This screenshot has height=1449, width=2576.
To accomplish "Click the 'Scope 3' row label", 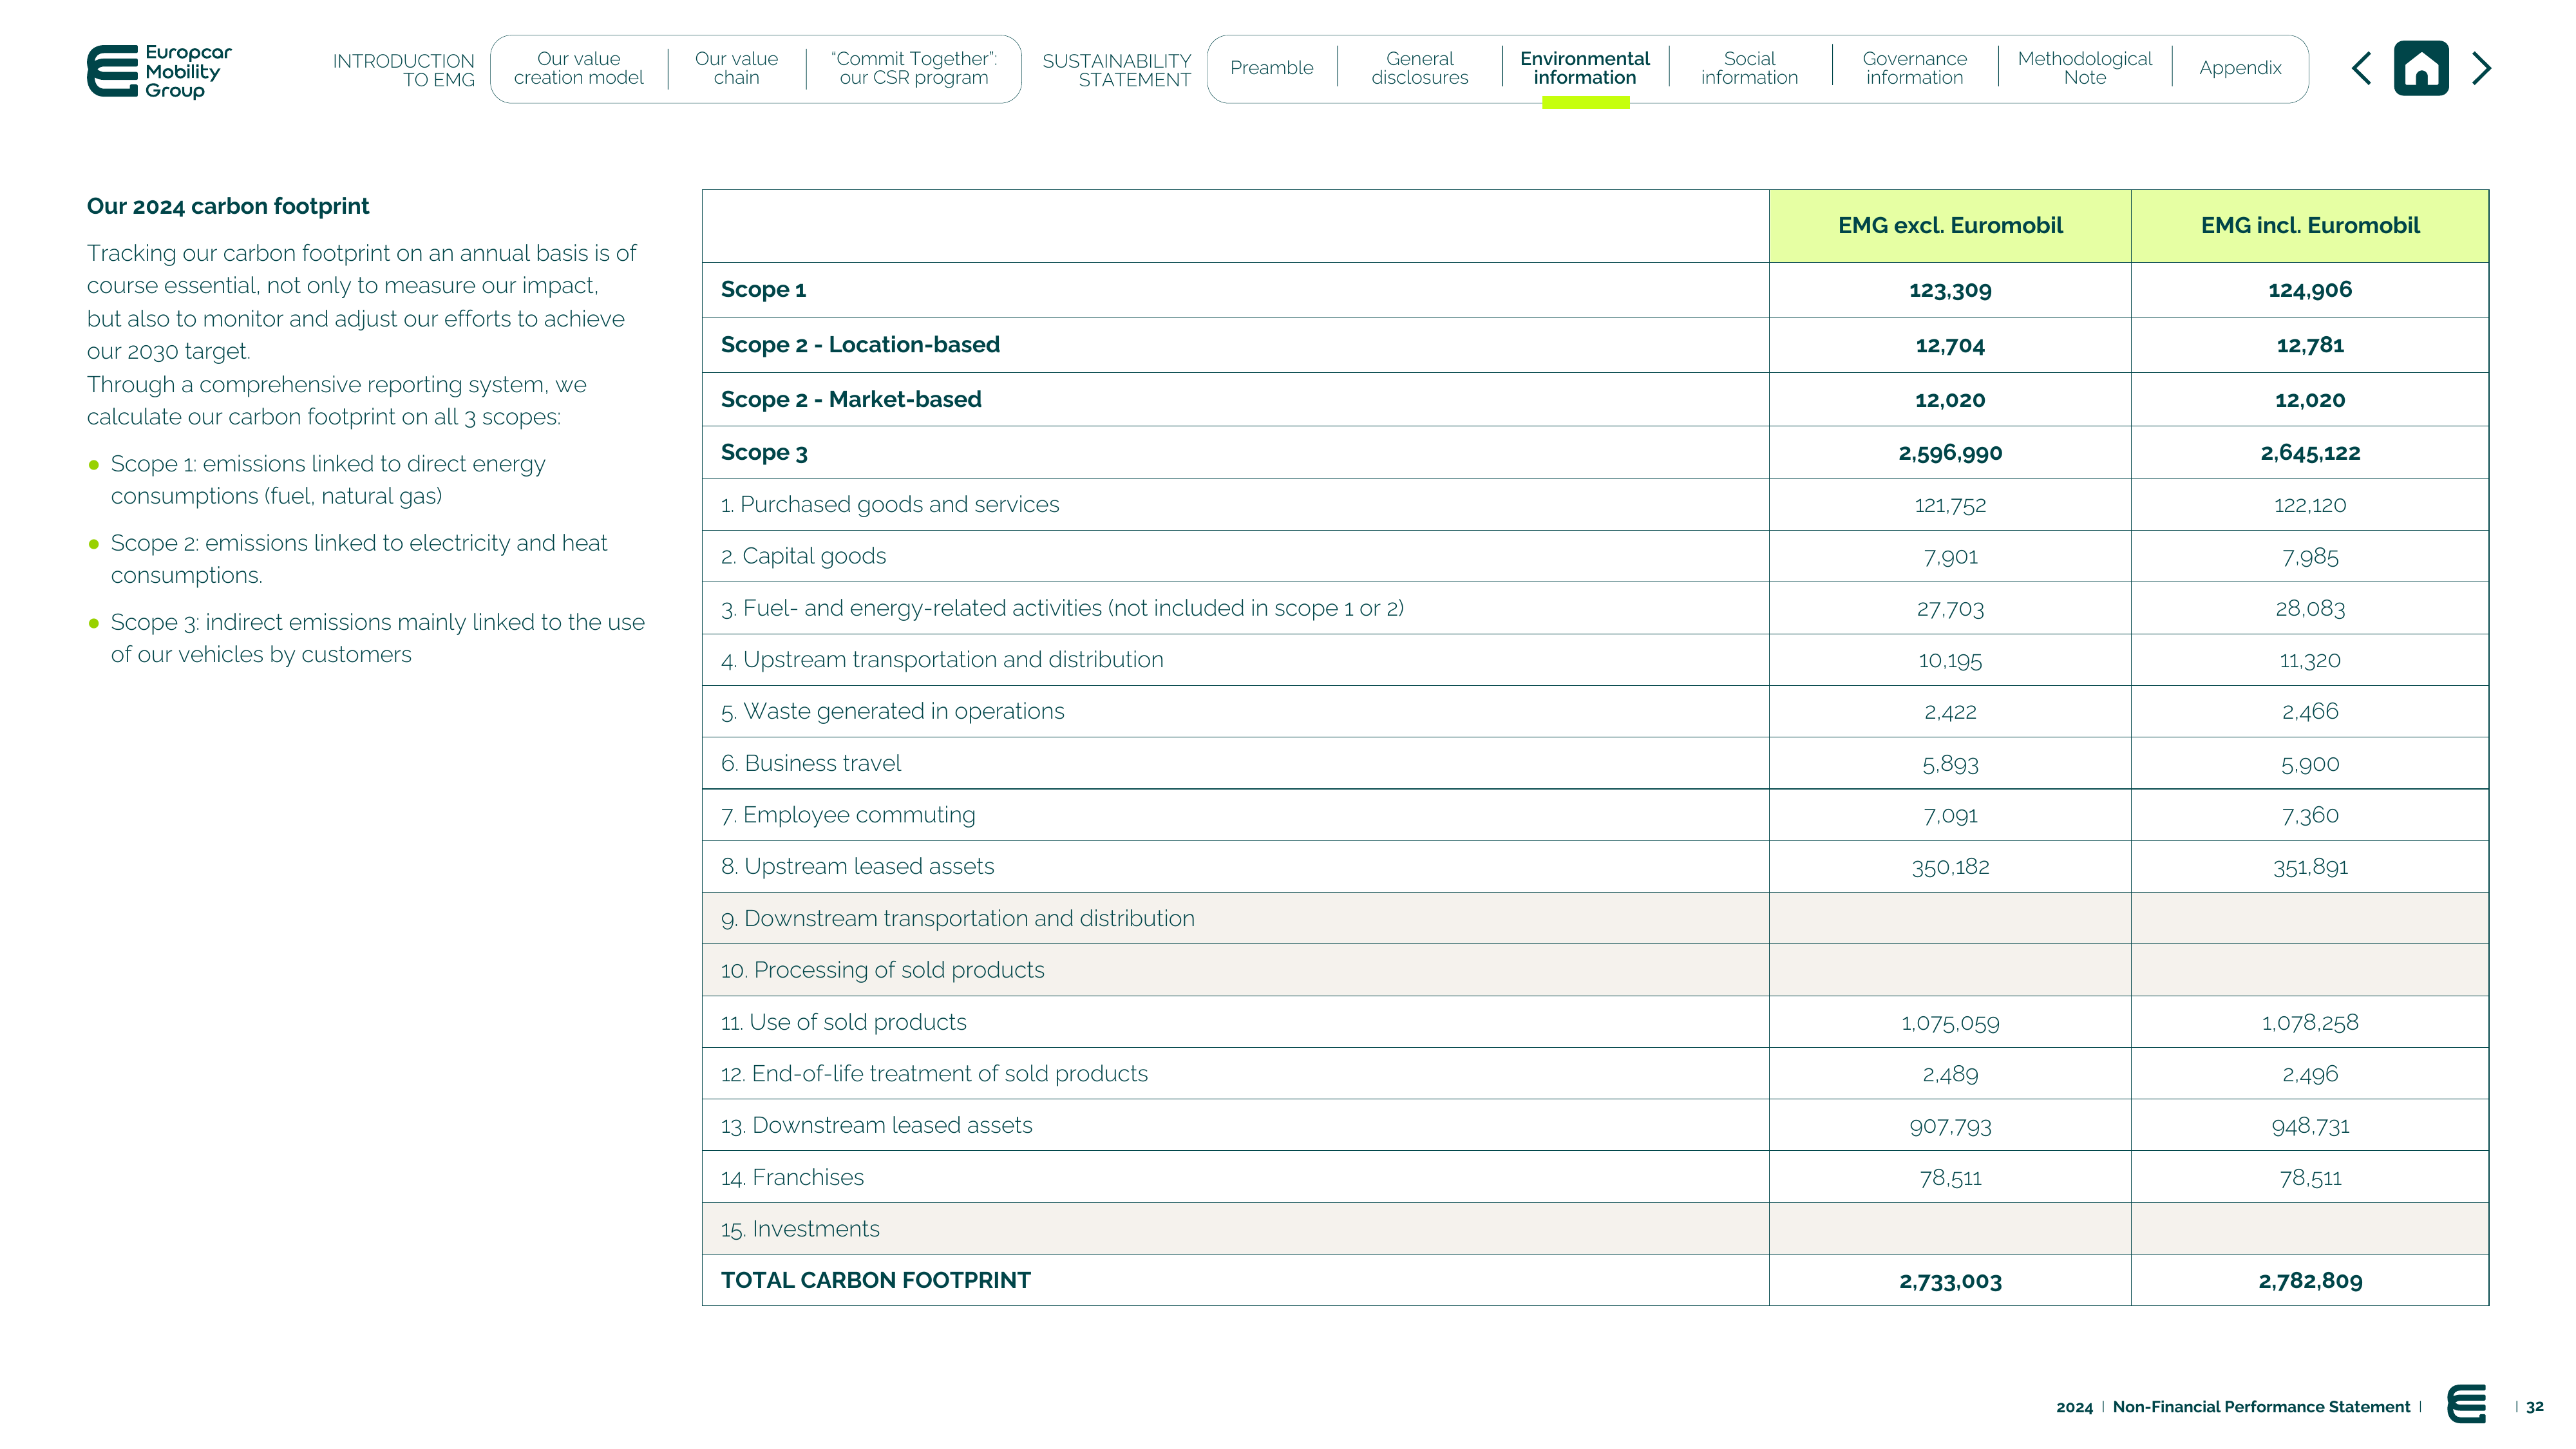I will coord(764,453).
